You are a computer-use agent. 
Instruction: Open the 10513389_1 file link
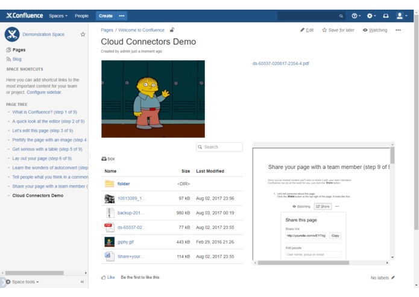click(x=131, y=198)
